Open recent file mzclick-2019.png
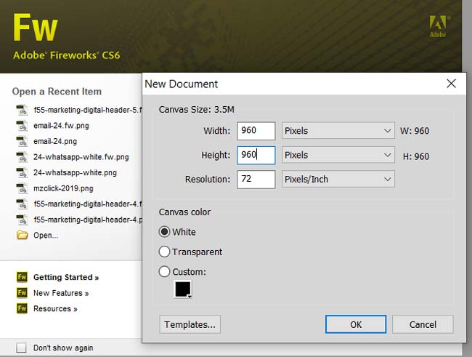Viewport: 472px width, 357px height. tap(63, 188)
